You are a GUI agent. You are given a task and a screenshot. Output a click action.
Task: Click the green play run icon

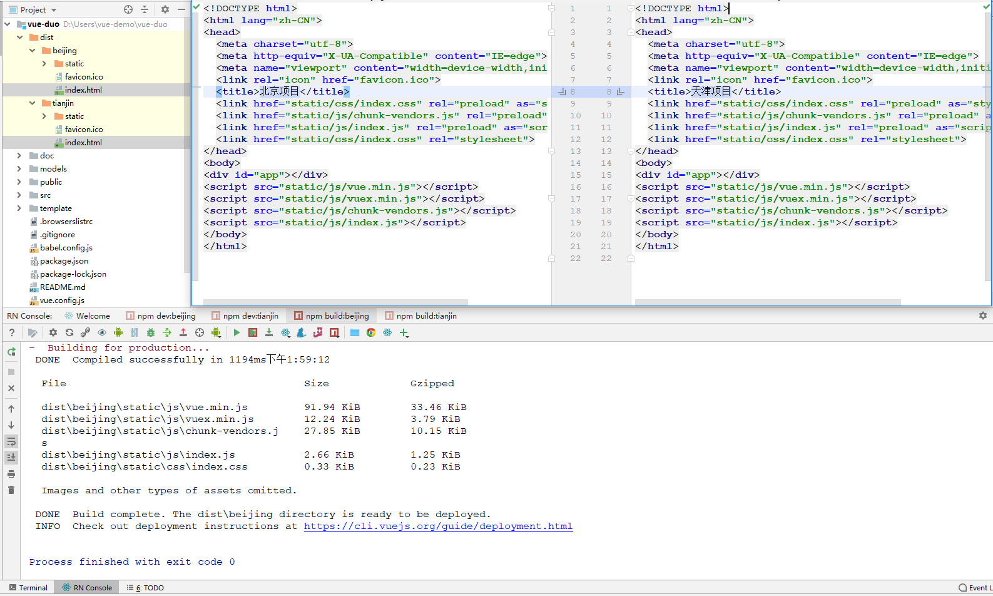237,332
